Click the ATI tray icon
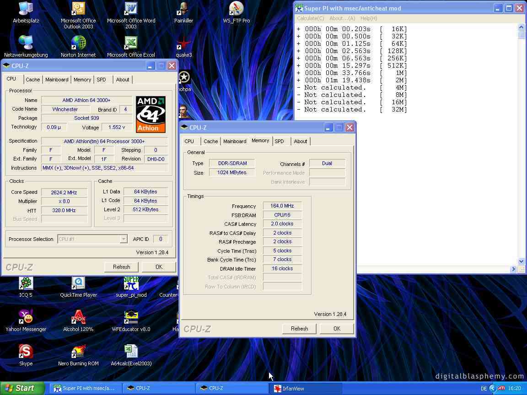 [x=501, y=388]
